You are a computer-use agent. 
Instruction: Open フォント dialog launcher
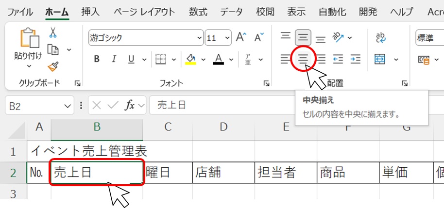coord(266,84)
